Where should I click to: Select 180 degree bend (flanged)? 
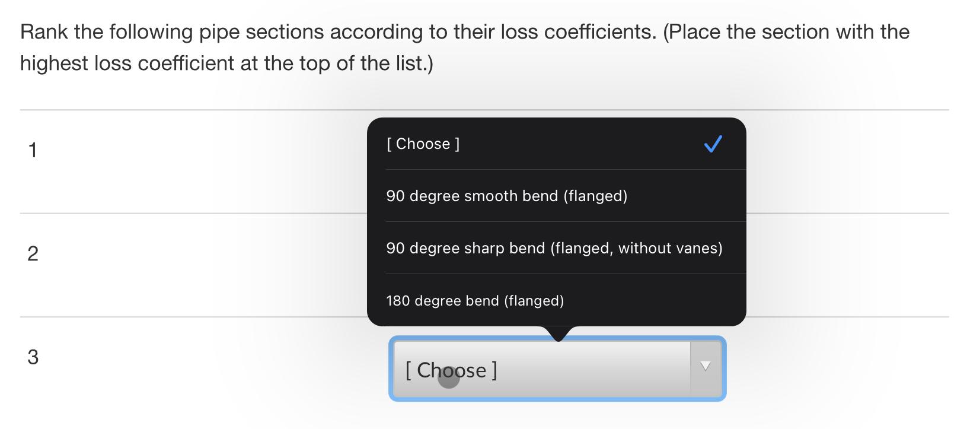click(x=475, y=300)
